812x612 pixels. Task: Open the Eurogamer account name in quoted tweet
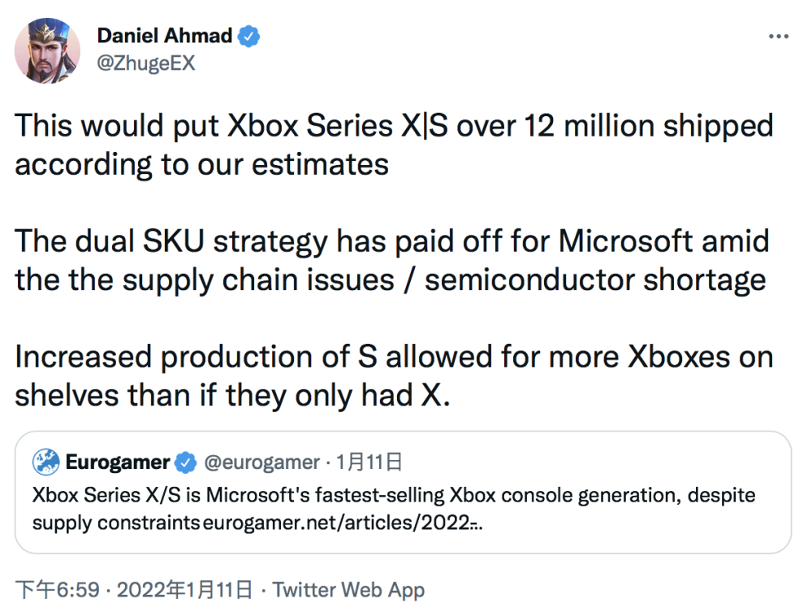click(x=118, y=462)
